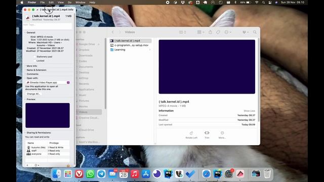Open the permissions action menu
The width and height of the screenshot is (324, 182).
37,165
